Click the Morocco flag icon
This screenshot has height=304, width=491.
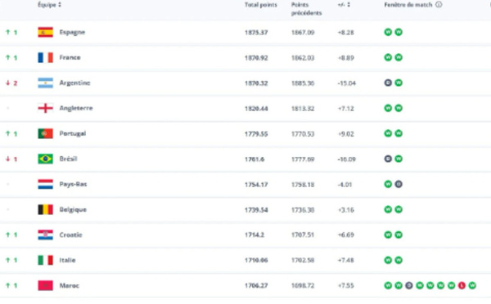pyautogui.click(x=45, y=285)
